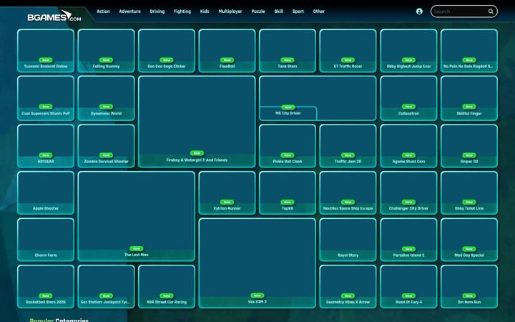515x322 pixels.
Task: Open the Fighting category
Action: pyautogui.click(x=182, y=11)
